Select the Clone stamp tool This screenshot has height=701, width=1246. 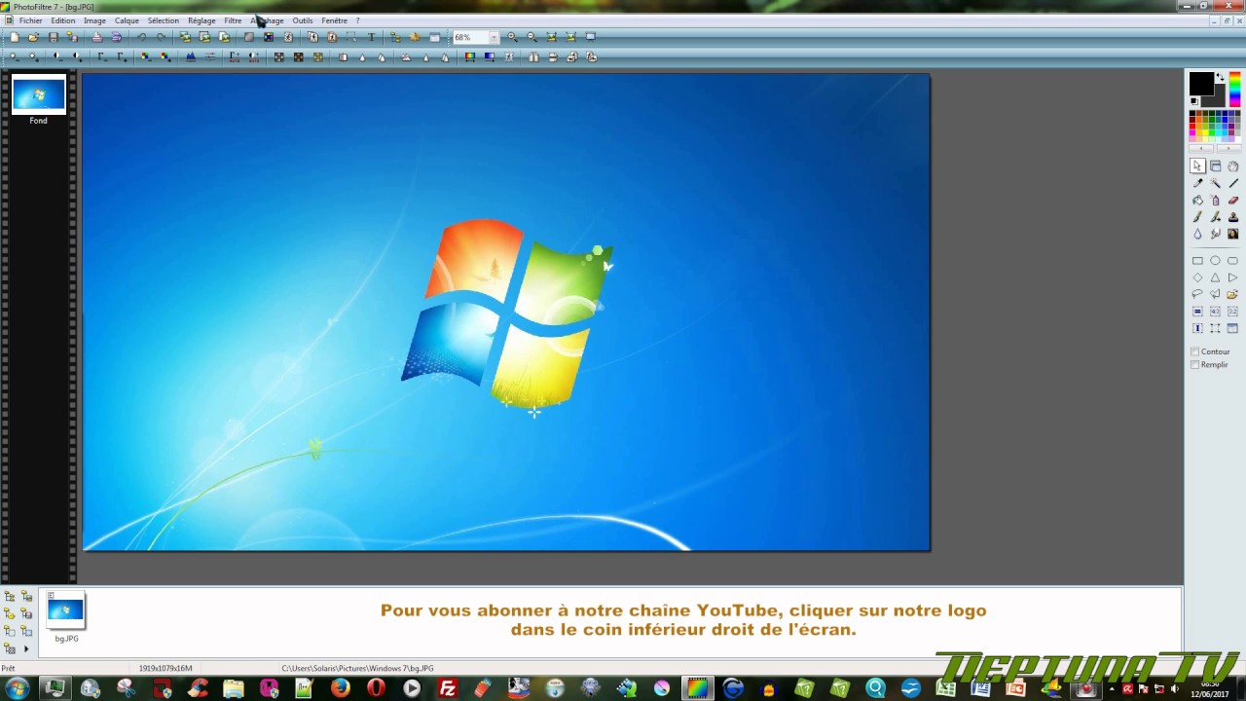tap(1232, 217)
